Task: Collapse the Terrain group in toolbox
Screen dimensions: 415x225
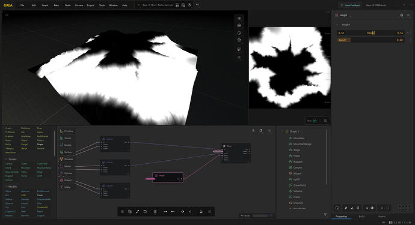Action: tap(6, 159)
